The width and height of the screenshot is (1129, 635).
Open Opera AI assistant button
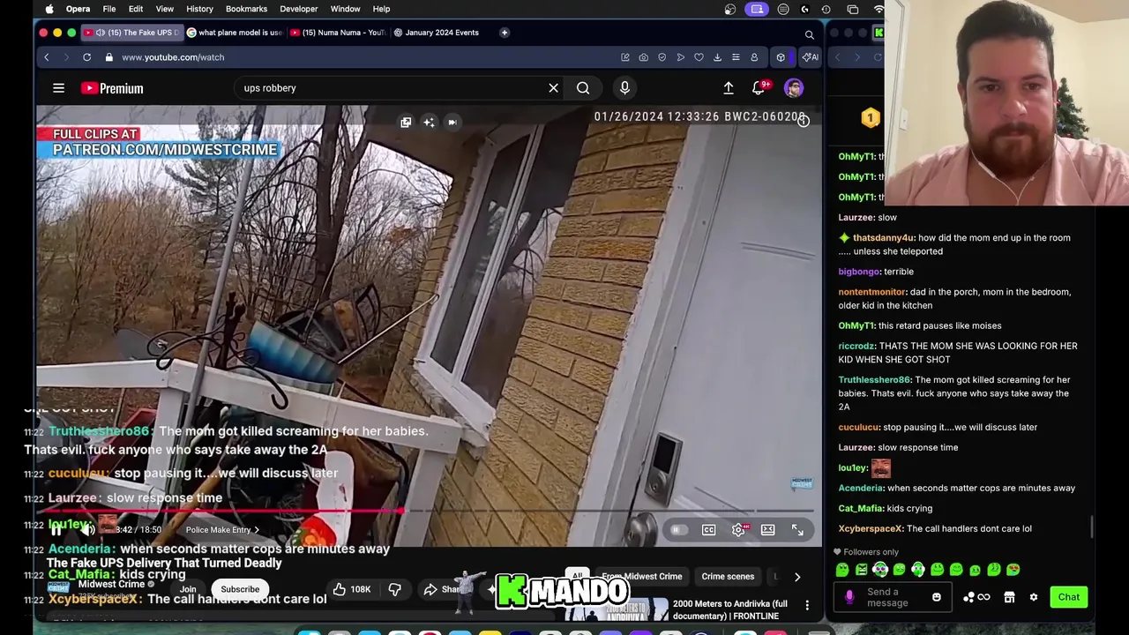(x=809, y=57)
